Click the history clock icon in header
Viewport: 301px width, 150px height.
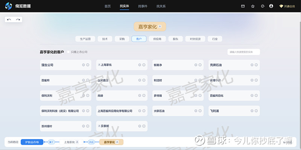[x=263, y=6]
